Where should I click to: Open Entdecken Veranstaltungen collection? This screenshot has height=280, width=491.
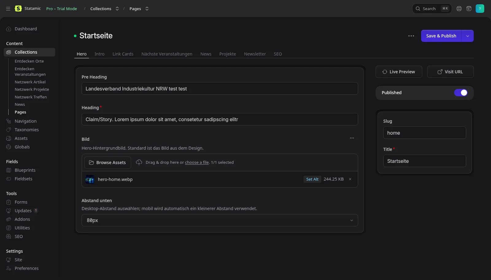pos(30,71)
